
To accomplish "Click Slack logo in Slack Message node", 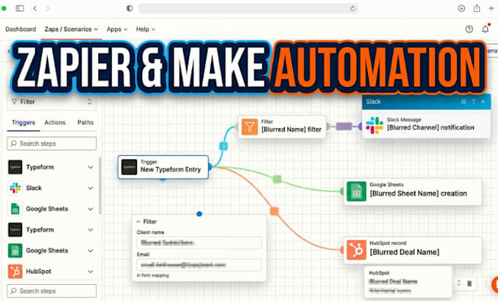I will click(374, 125).
